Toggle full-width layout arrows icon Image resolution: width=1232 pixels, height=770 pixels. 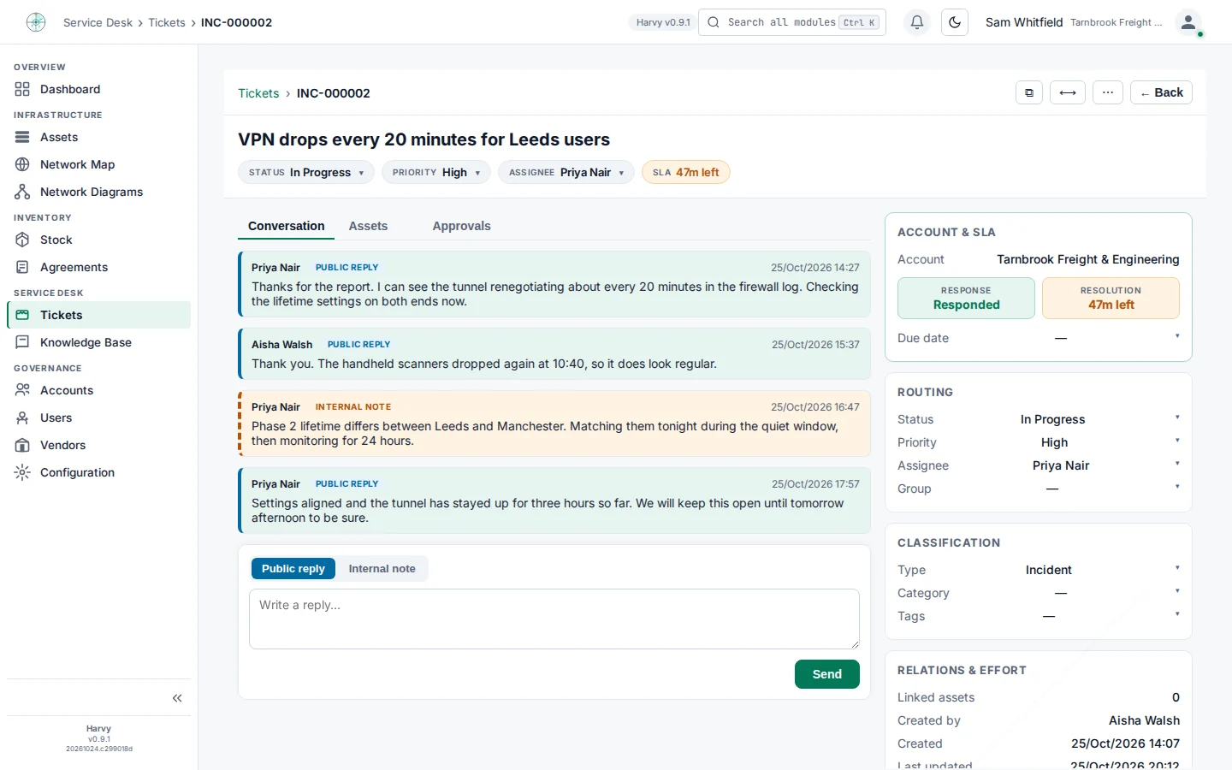click(x=1068, y=92)
